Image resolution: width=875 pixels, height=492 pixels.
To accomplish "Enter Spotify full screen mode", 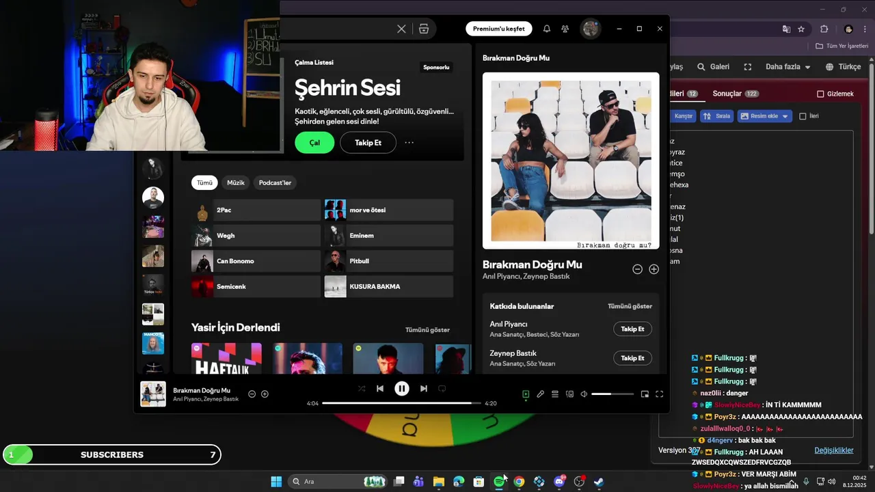I will pos(660,394).
